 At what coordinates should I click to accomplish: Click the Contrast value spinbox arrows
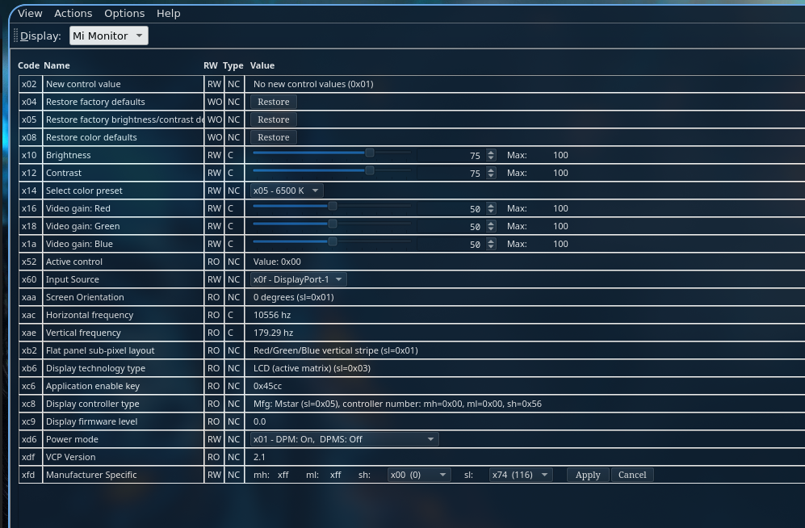point(492,173)
